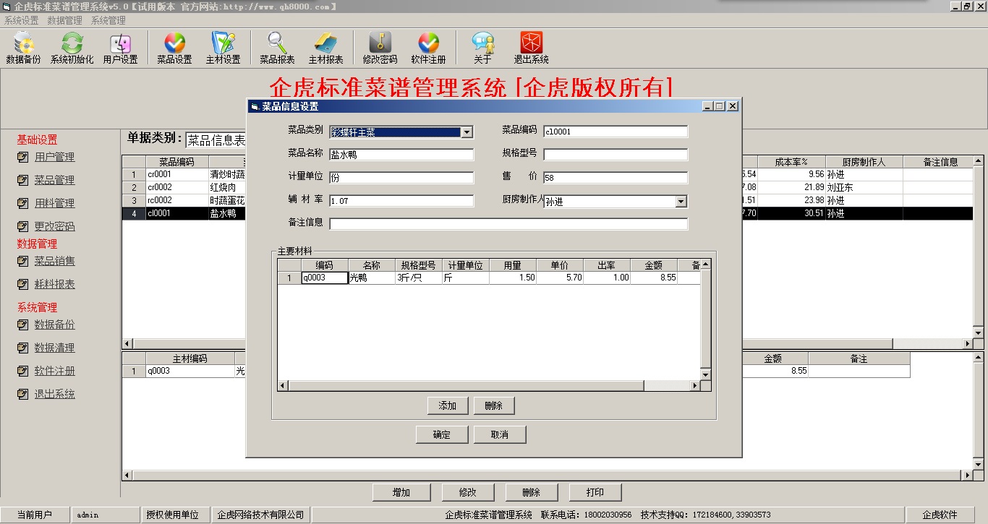Click the 系统初始化 toolbar icon
This screenshot has width=988, height=524.
pos(72,48)
